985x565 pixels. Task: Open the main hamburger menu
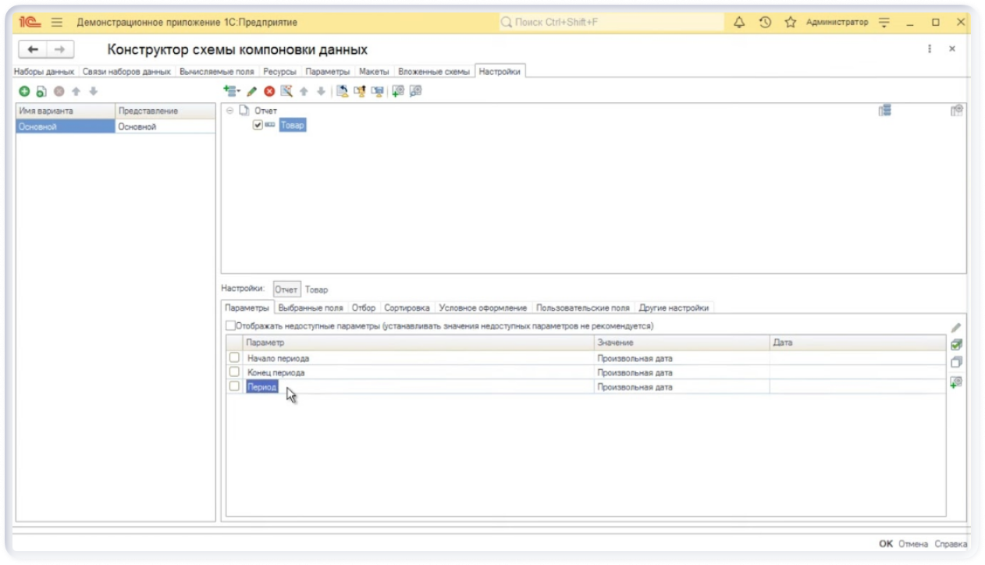coord(57,23)
